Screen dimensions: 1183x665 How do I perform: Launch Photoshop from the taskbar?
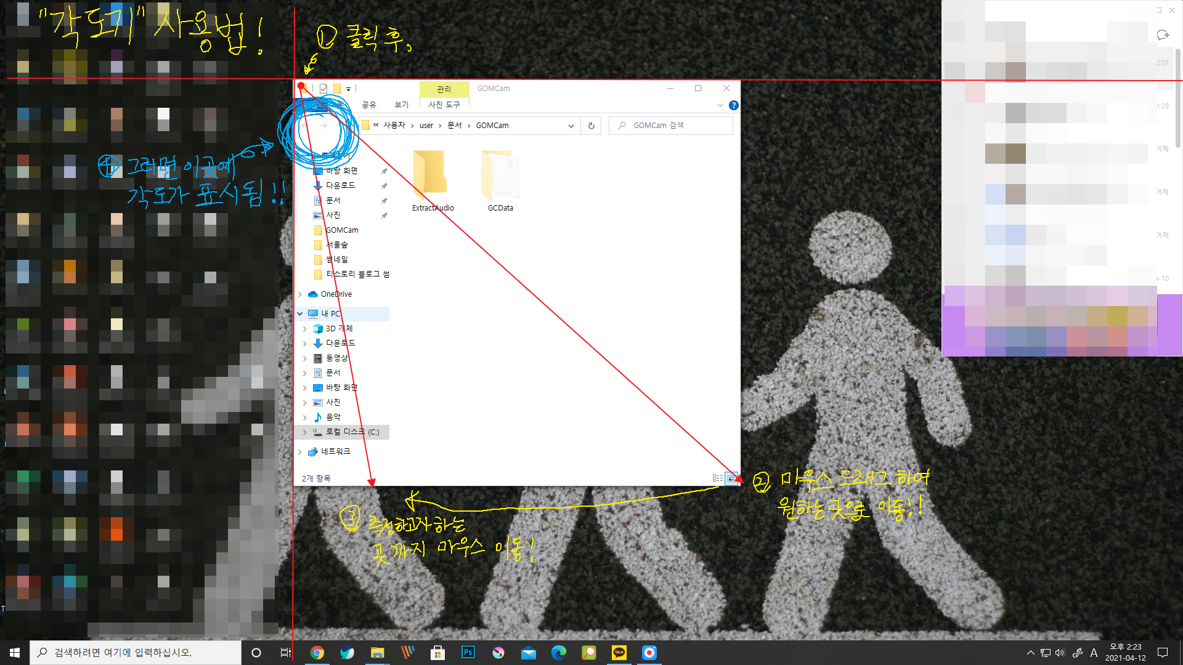tap(468, 653)
